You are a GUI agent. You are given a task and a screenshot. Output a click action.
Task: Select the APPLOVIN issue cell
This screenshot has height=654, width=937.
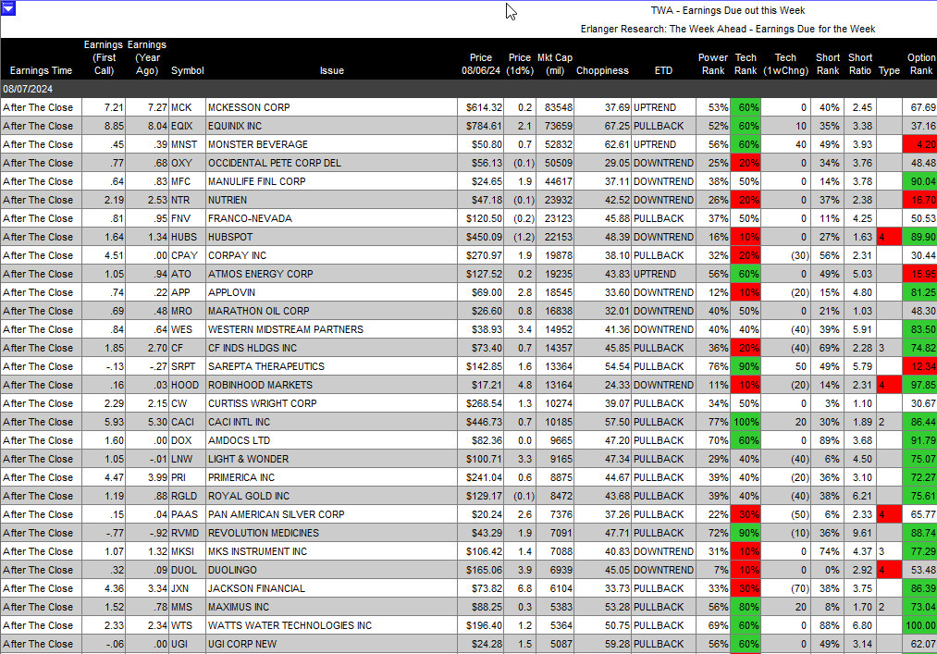click(x=332, y=293)
